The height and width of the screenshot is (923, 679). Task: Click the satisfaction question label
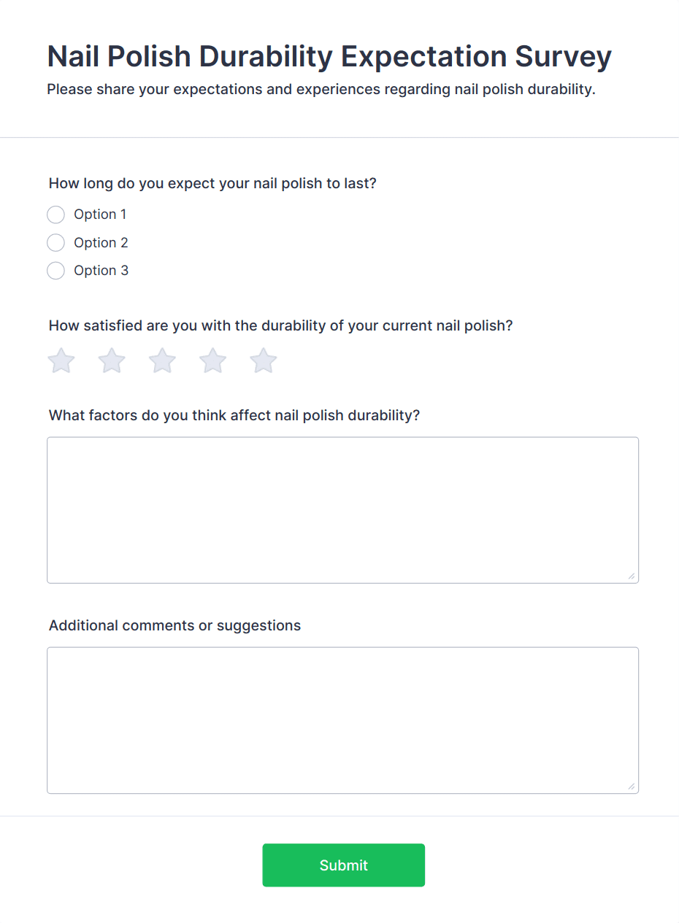(280, 325)
